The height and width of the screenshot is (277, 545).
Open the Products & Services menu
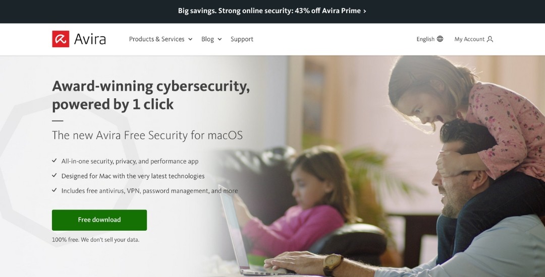click(160, 39)
